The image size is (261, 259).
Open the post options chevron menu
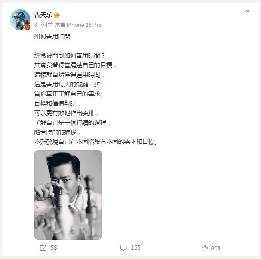tap(247, 11)
